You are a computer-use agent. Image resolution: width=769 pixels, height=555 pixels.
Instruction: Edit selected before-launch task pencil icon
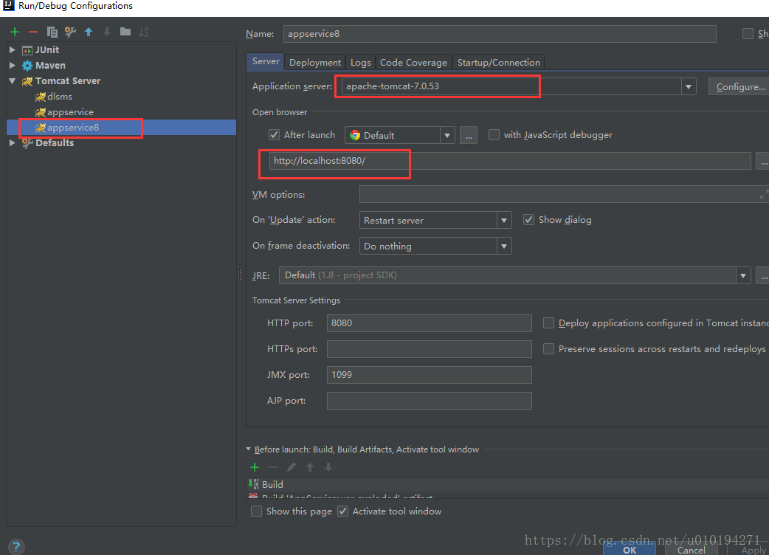(x=292, y=467)
